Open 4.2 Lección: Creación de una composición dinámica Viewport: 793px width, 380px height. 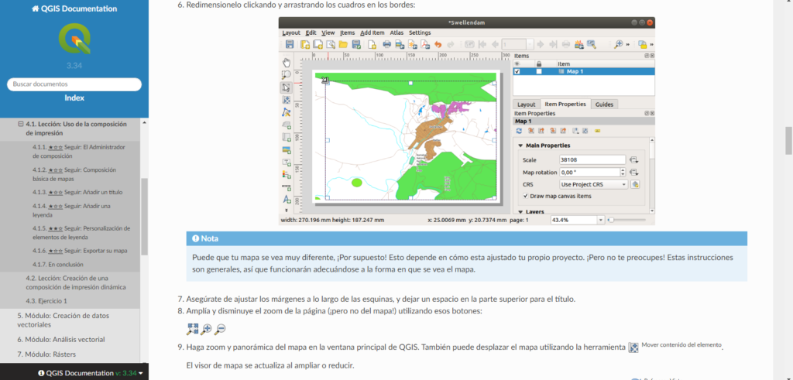(x=76, y=282)
